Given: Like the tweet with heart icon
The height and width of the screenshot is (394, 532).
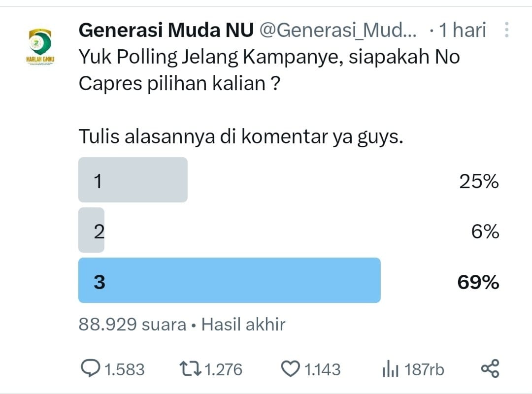Looking at the screenshot, I should tap(291, 369).
